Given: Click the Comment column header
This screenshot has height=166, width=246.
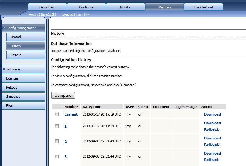Looking at the screenshot, I should (161, 107).
